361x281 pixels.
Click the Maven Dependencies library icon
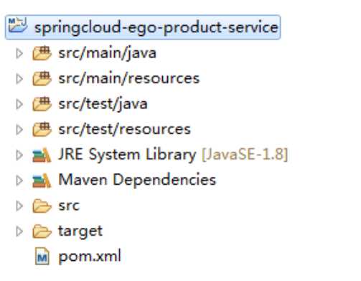[42, 180]
